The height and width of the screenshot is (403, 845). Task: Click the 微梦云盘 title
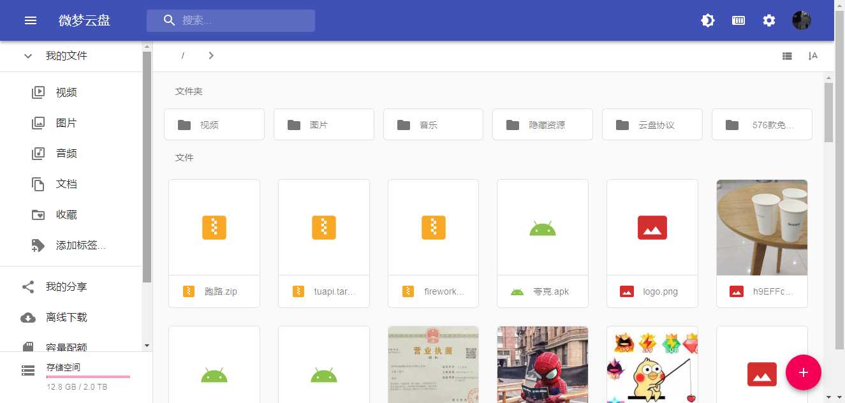(84, 20)
